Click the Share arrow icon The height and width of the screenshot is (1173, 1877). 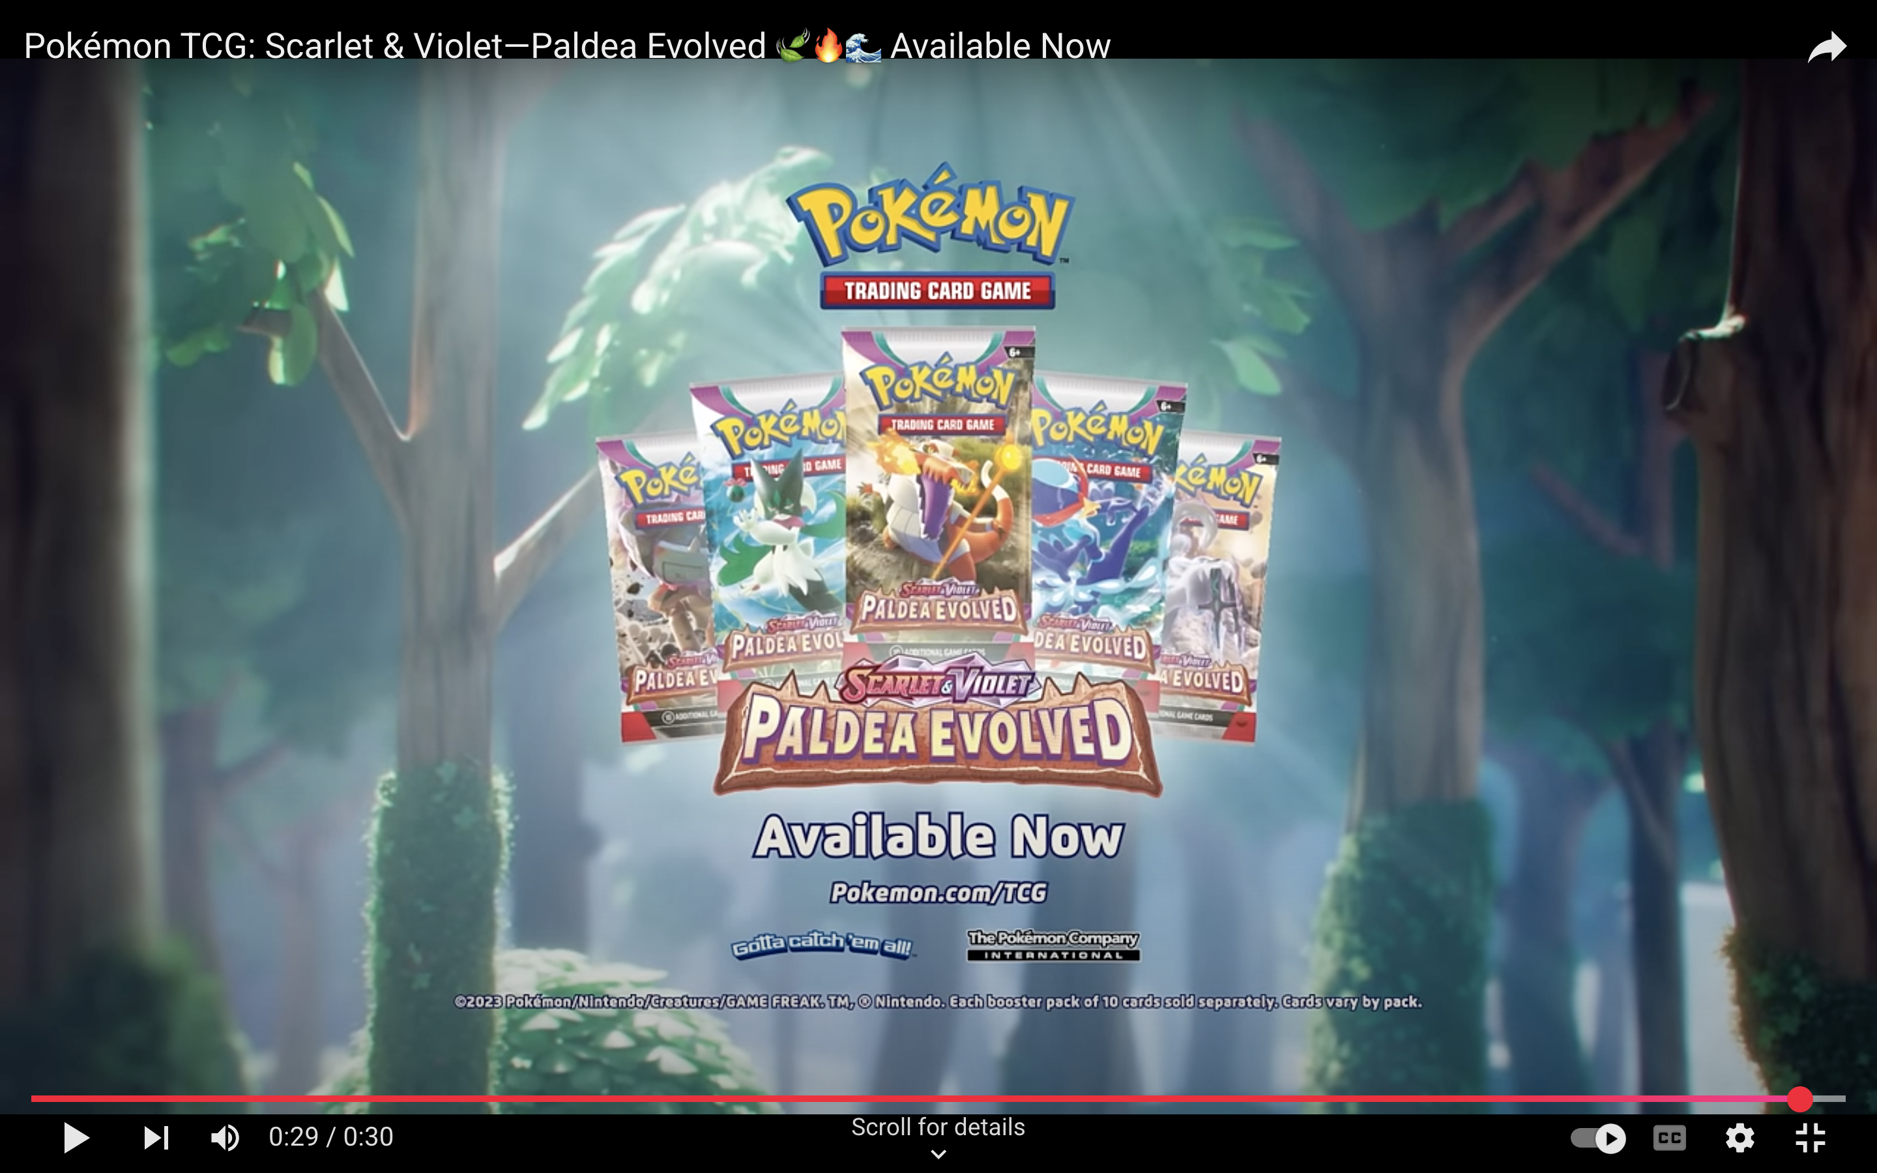(1827, 48)
